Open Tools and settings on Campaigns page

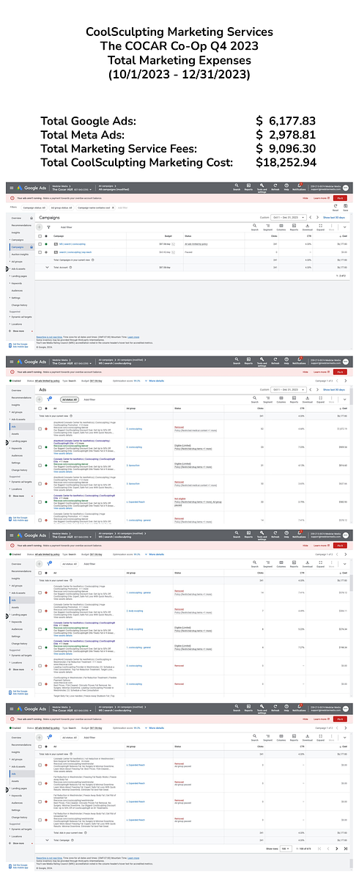(262, 189)
